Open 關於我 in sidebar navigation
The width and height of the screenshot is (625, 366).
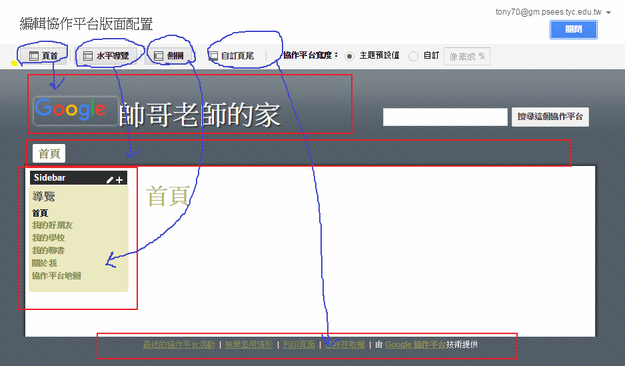tap(45, 263)
